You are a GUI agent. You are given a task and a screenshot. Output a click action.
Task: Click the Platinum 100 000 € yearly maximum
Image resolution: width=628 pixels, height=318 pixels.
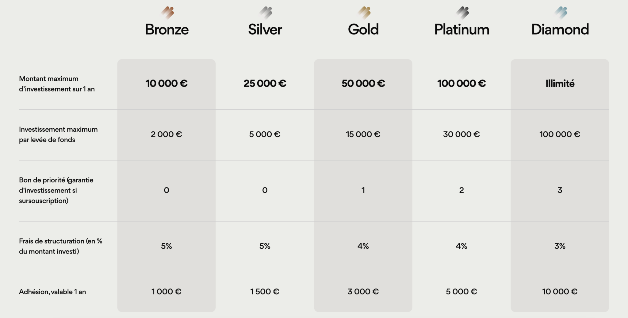point(461,83)
